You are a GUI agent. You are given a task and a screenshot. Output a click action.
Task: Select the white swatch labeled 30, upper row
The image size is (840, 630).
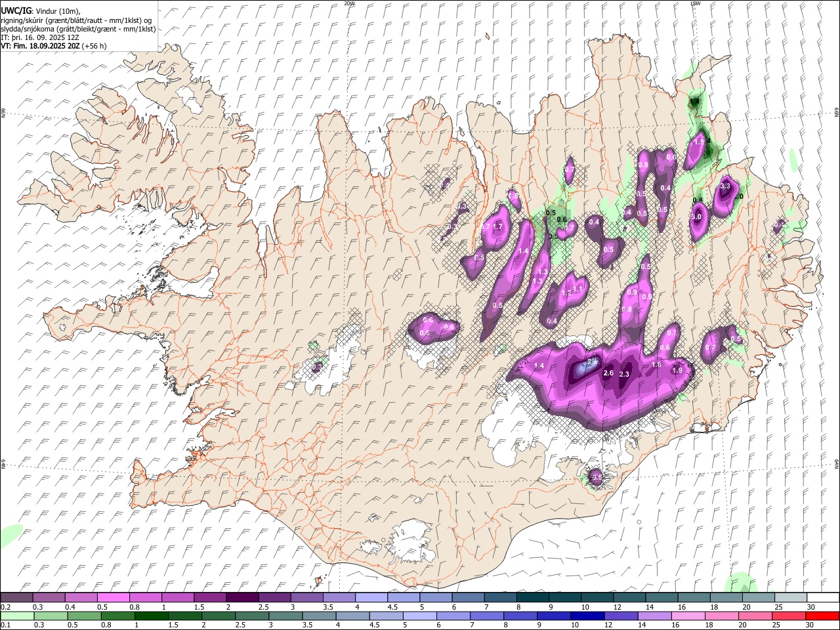coord(823,598)
